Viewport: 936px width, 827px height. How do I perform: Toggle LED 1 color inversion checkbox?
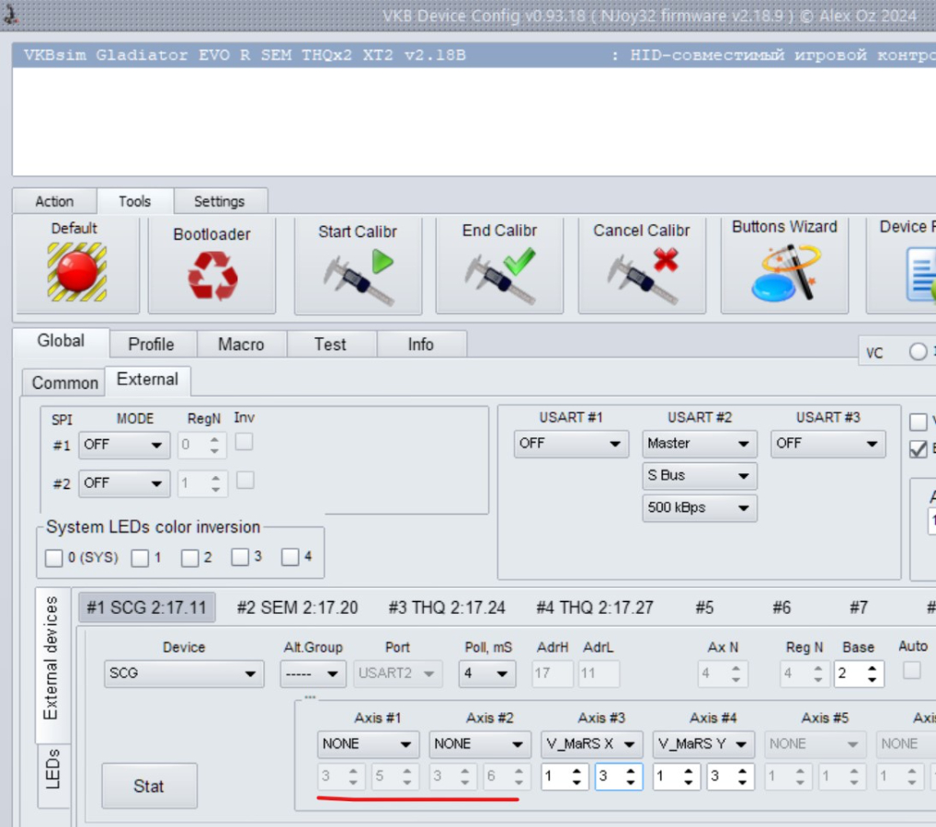[x=141, y=558]
